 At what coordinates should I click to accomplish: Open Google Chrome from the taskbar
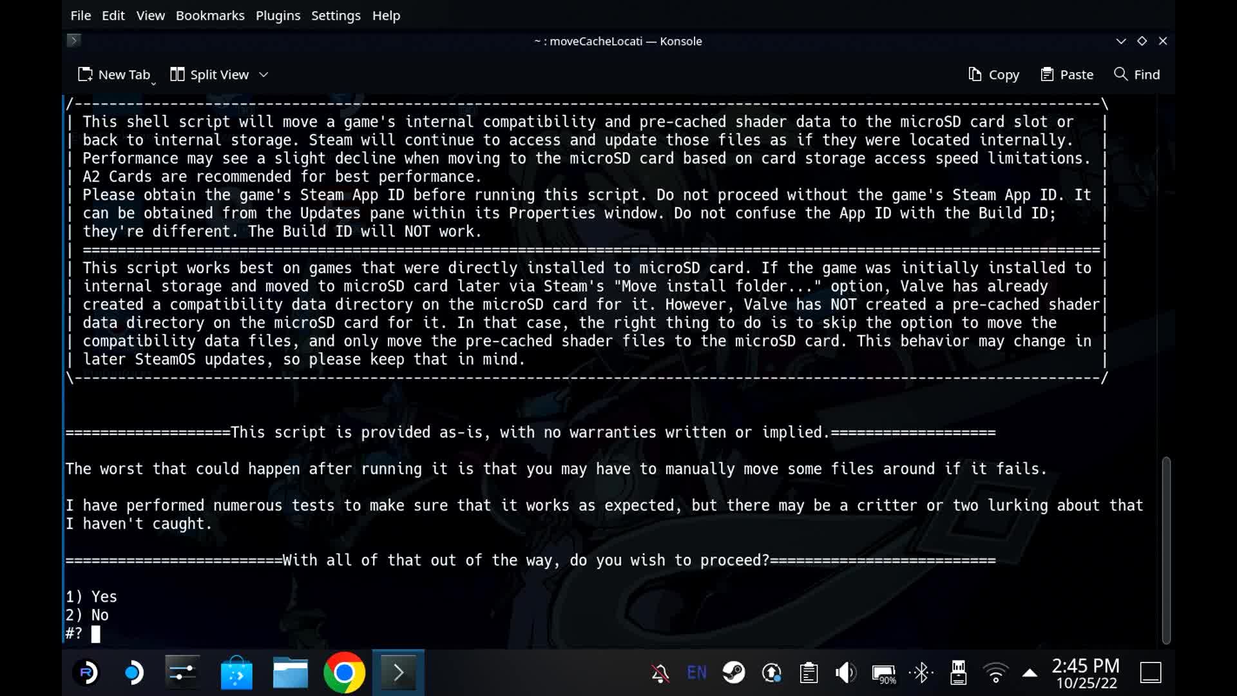(x=345, y=672)
